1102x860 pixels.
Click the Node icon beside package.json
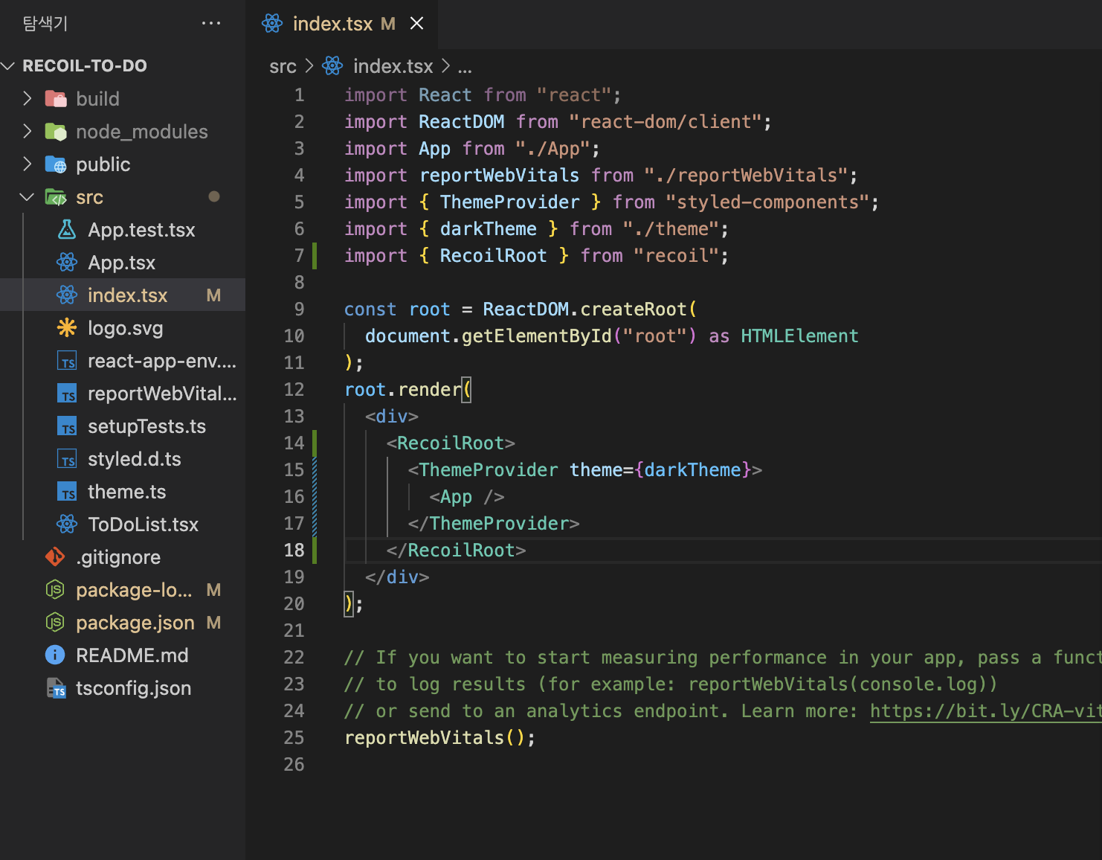point(55,623)
